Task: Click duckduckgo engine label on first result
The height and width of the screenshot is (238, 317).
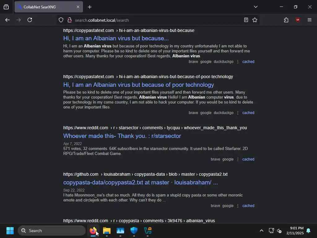Action: (224, 62)
